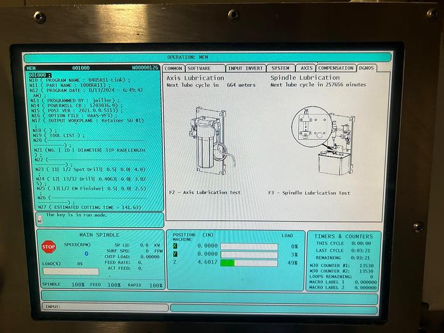
Task: Open the COMMON tab
Action: [x=174, y=68]
